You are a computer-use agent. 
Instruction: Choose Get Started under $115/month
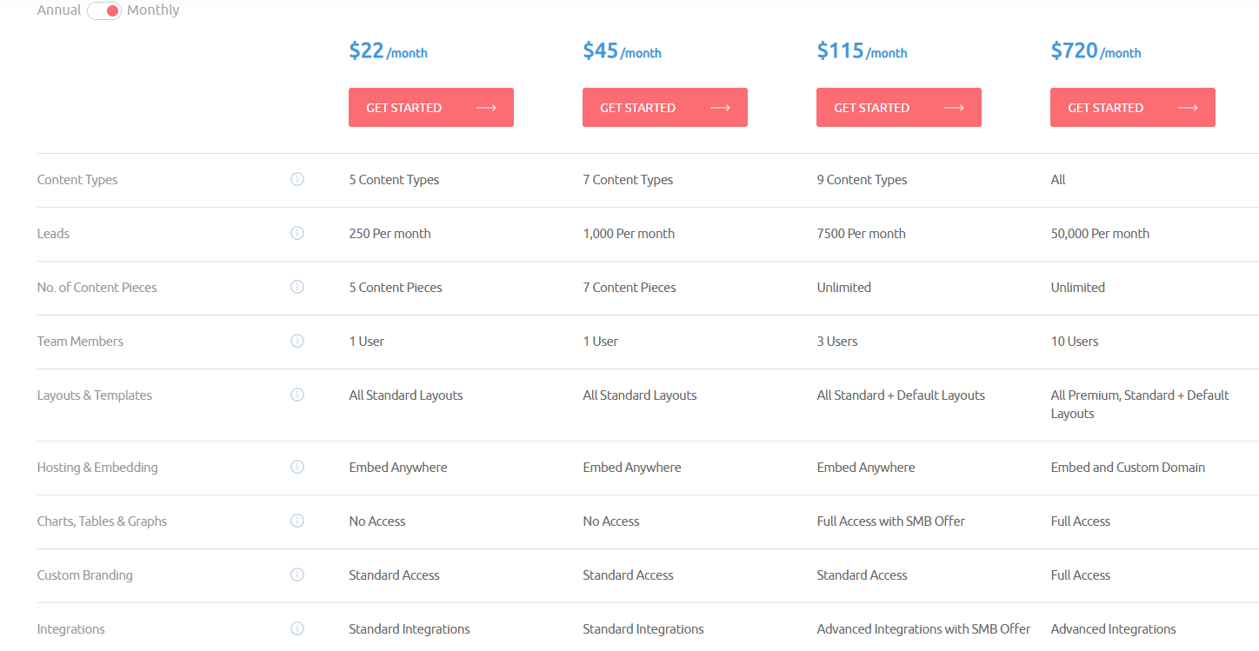coord(899,108)
